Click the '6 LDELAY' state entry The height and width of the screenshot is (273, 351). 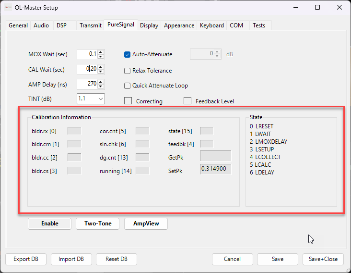pos(262,172)
